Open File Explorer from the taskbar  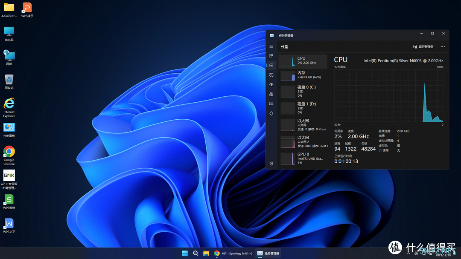click(x=206, y=253)
